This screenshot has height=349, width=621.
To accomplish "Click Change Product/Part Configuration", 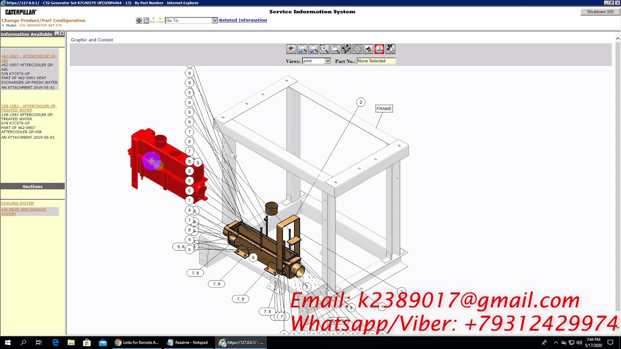I will pyautogui.click(x=43, y=20).
